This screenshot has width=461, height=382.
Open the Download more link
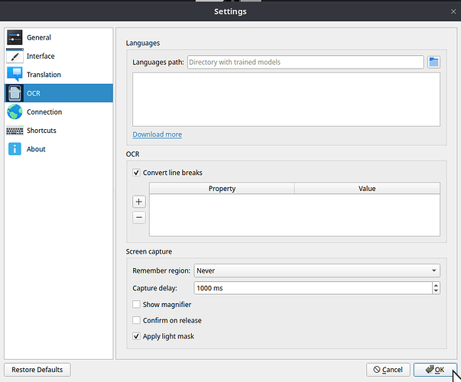coord(157,134)
